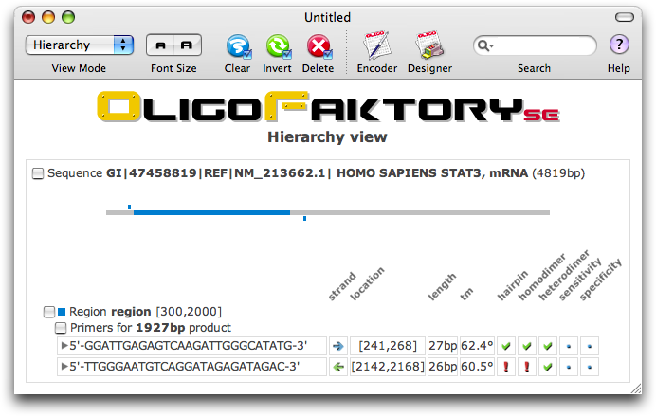Click homodimer checkmark of forward primer
The height and width of the screenshot is (416, 656).
click(527, 346)
